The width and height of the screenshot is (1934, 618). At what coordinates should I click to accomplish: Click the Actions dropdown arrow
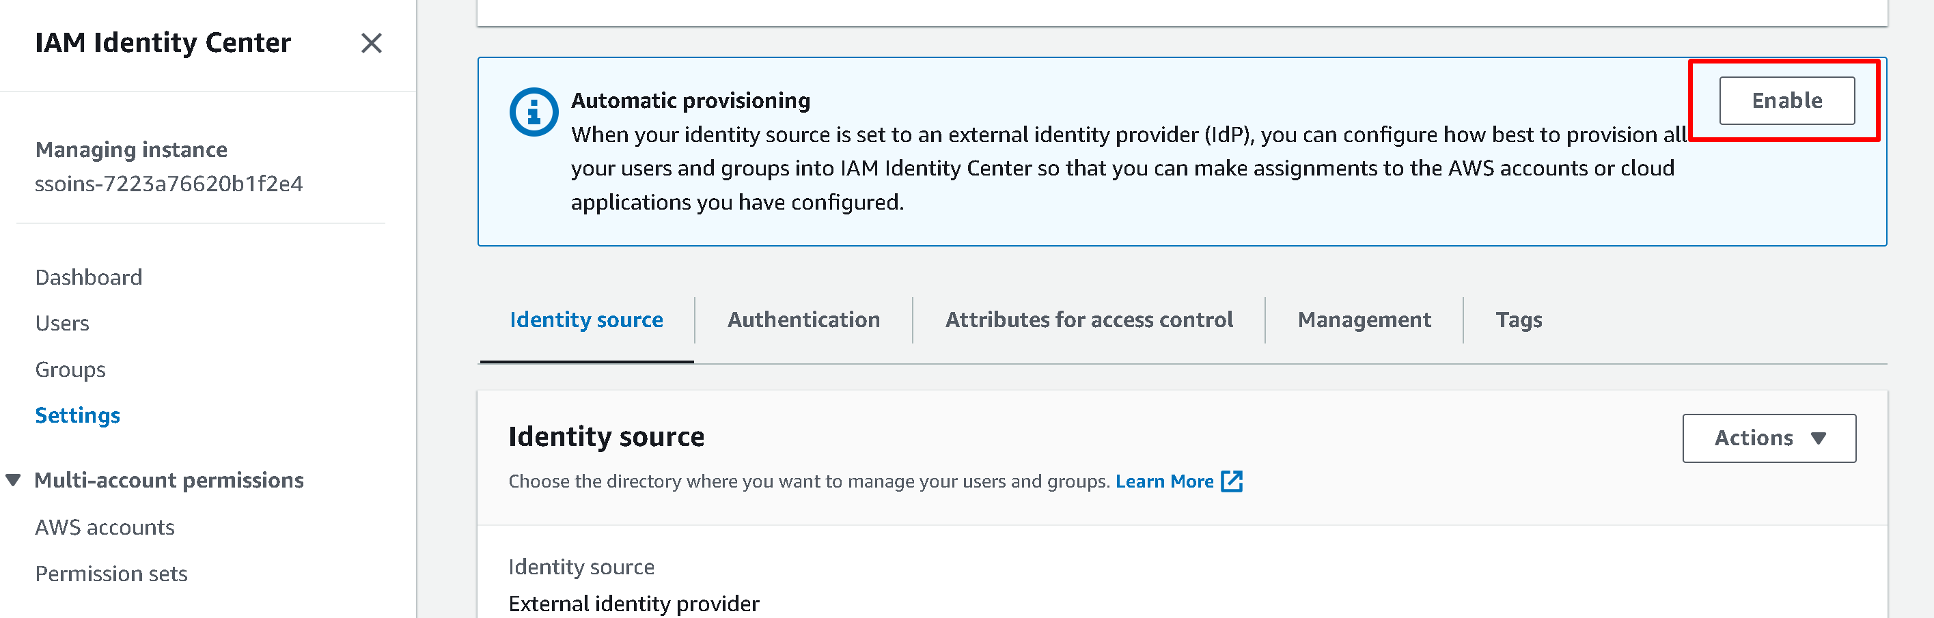pos(1818,438)
